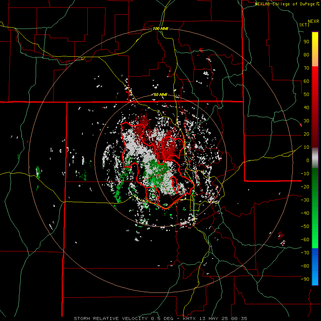Click the "90" value on velocity scale
The image size is (321, 321).
pyautogui.click(x=306, y=42)
